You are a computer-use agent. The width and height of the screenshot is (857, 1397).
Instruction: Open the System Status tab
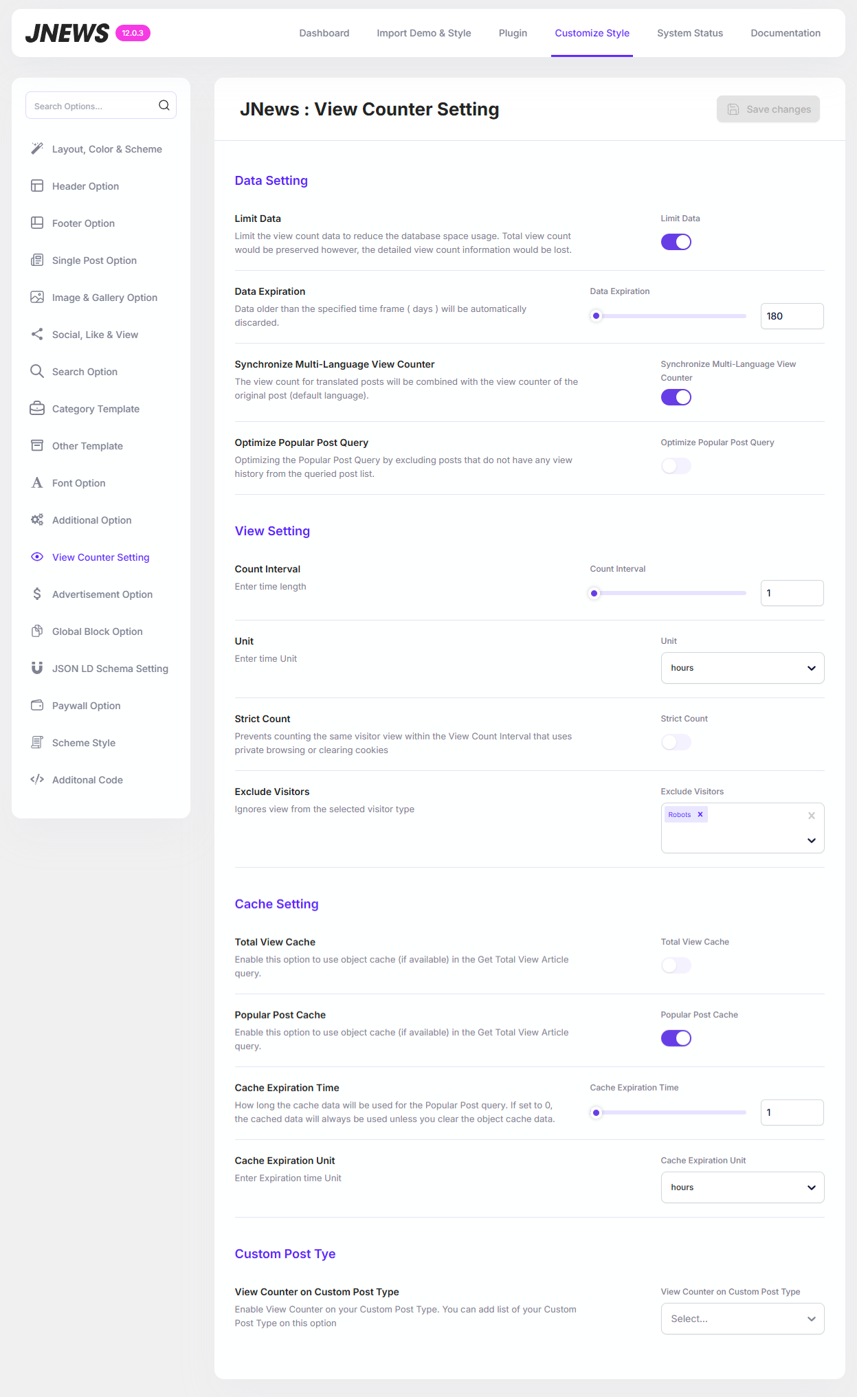tap(690, 33)
